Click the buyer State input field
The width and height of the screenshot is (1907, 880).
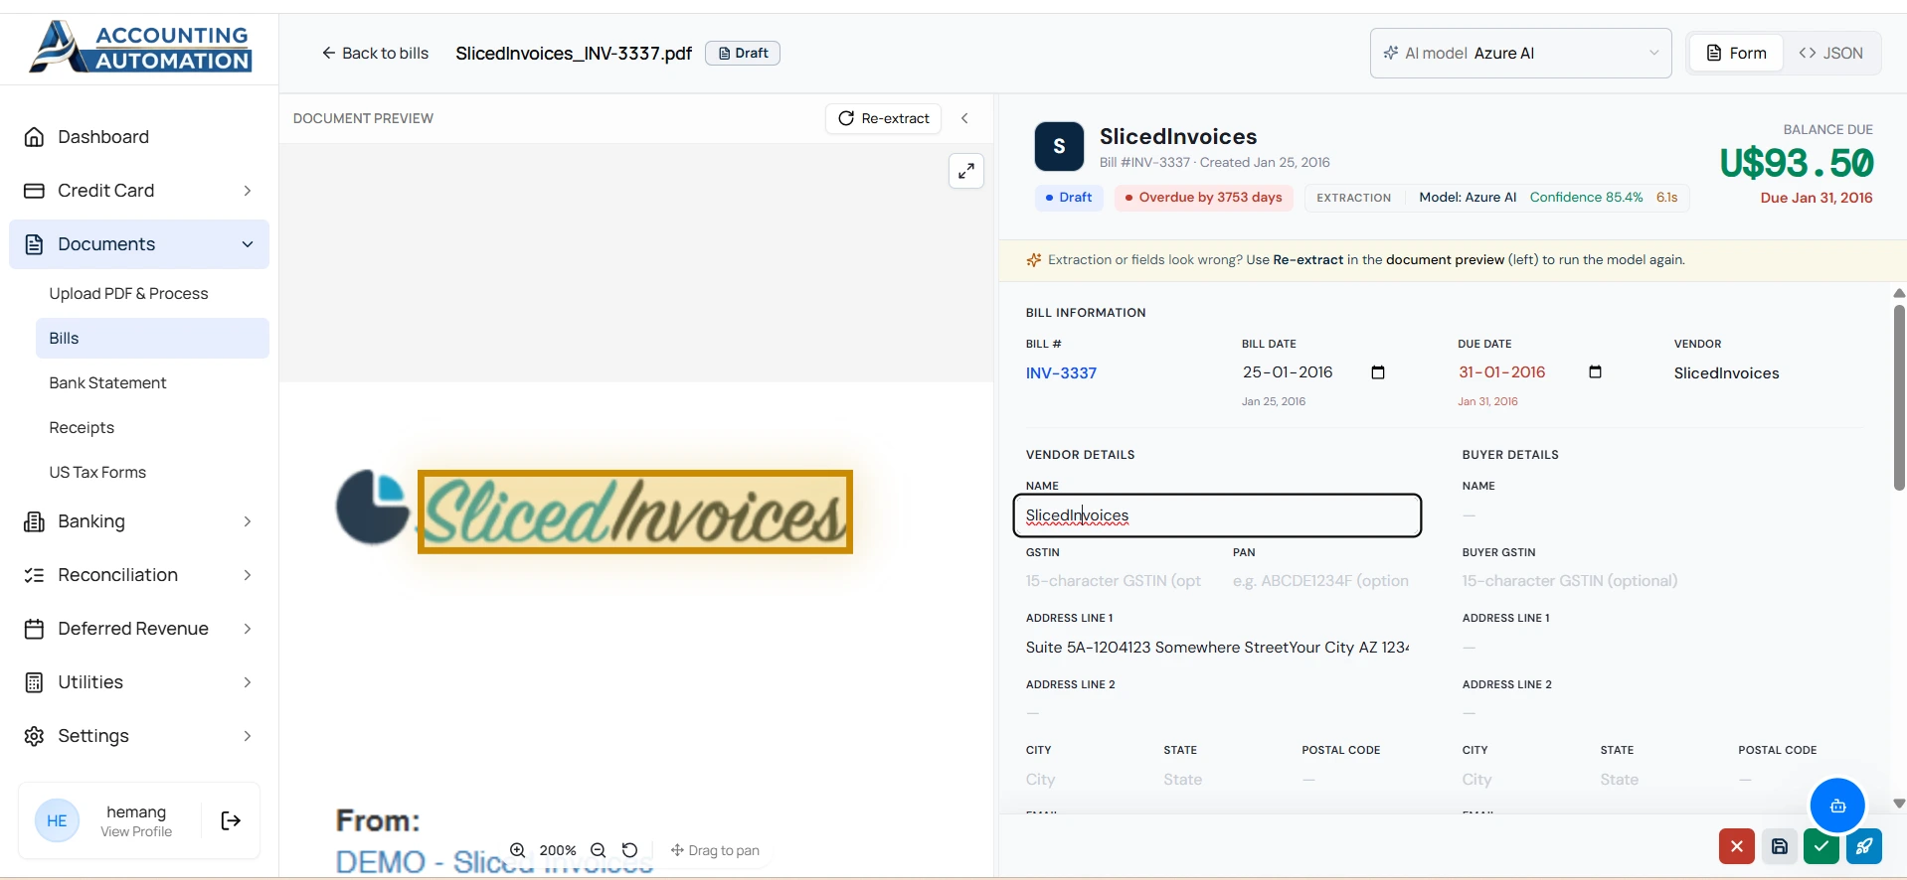(1656, 780)
